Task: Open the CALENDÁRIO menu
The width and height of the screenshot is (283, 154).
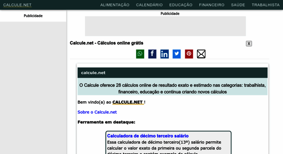Action: [149, 5]
